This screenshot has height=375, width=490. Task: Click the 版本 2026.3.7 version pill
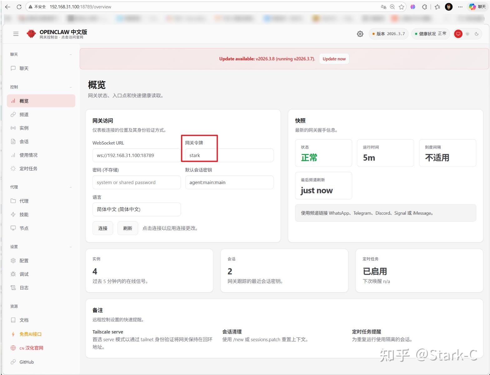click(x=388, y=34)
